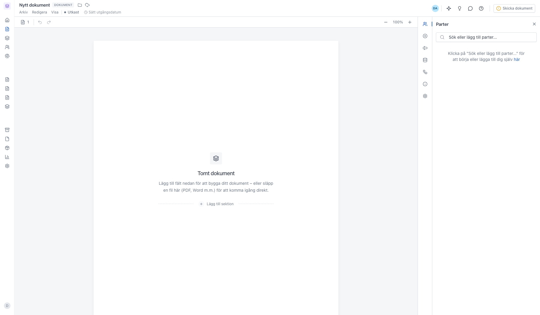
Task: Click the DA user avatar
Action: pos(435,8)
